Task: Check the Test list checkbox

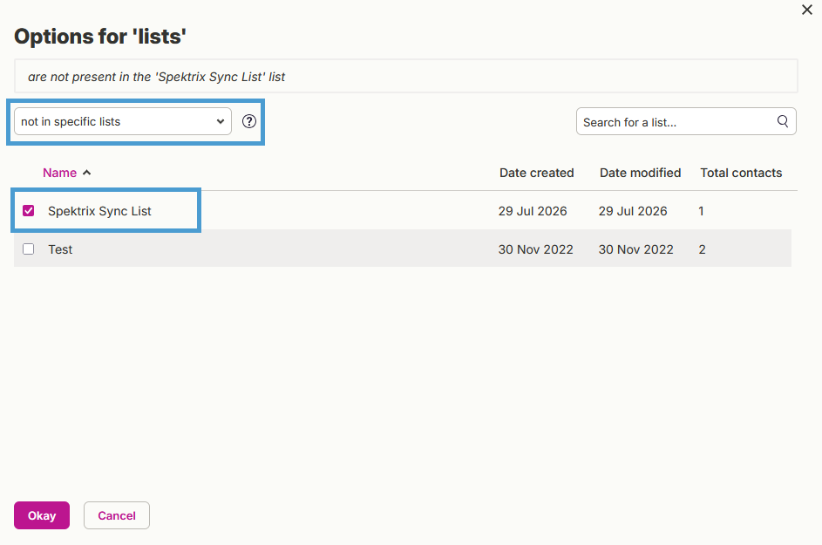Action: pyautogui.click(x=28, y=249)
